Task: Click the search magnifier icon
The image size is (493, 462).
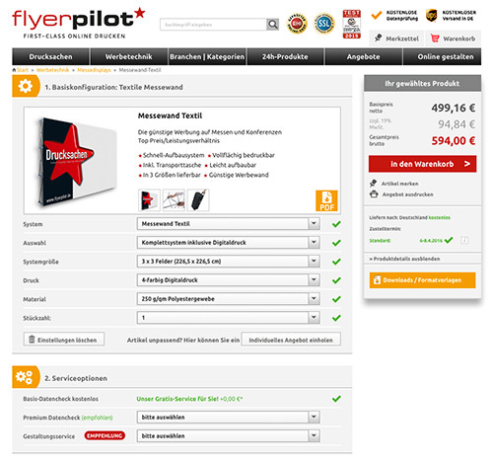Action: [x=272, y=25]
